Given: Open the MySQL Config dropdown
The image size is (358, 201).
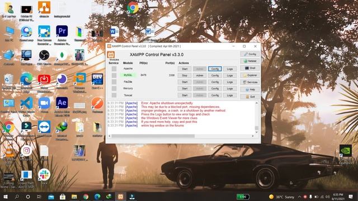Looking at the screenshot, I should [x=215, y=75].
